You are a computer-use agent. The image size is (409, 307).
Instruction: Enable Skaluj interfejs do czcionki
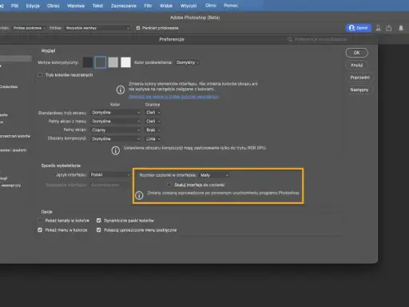(169, 185)
